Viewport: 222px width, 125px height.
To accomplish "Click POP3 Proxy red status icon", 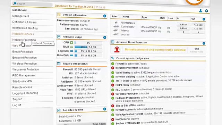I will coord(112,85).
